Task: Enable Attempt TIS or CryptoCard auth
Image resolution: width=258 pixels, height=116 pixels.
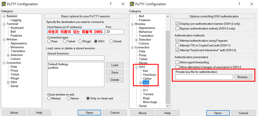Action: pos(178,45)
